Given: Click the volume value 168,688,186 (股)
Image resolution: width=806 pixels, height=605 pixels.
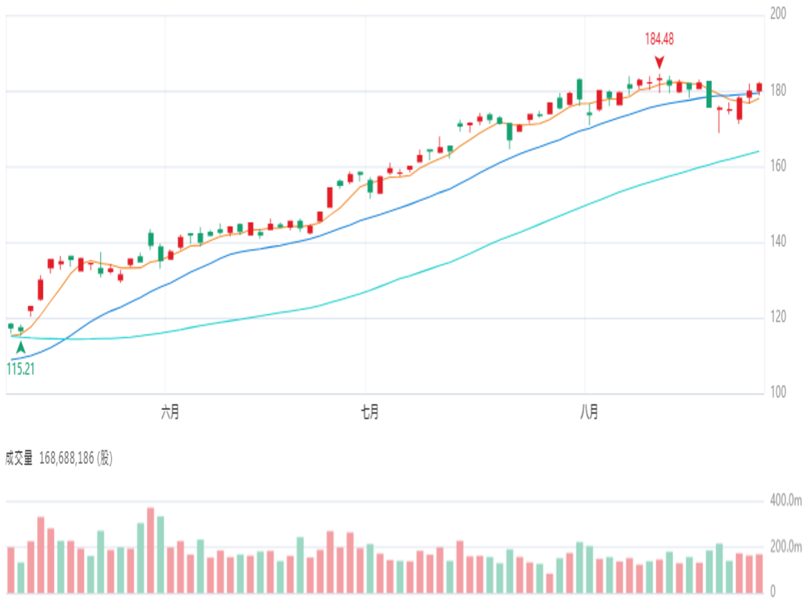Looking at the screenshot, I should (x=76, y=458).
